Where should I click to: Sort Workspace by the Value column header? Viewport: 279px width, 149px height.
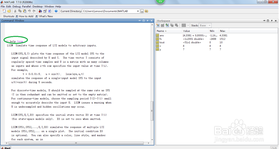tap(195, 31)
